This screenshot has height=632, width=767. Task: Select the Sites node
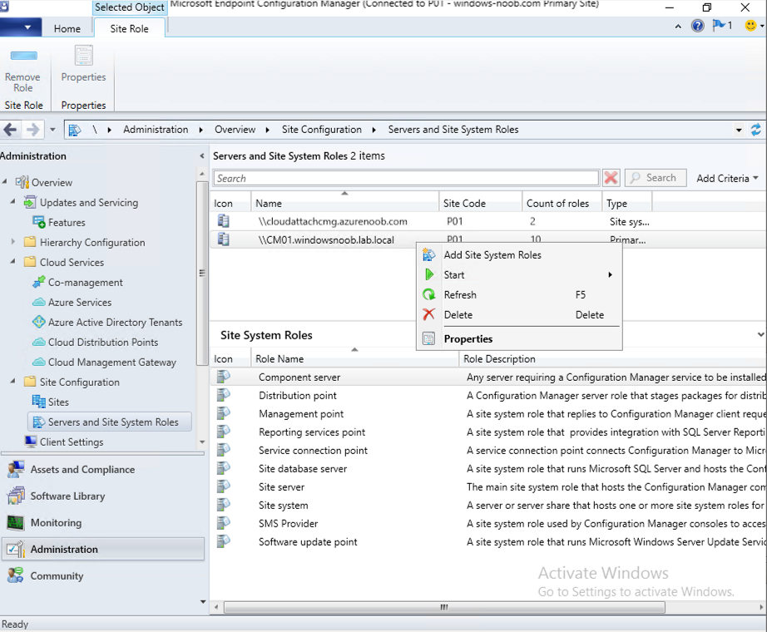[x=58, y=402]
